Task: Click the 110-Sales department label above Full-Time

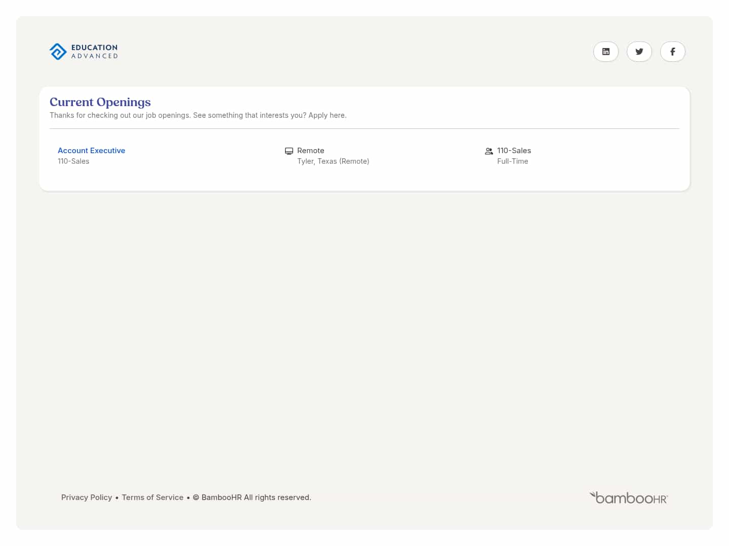Action: [514, 151]
